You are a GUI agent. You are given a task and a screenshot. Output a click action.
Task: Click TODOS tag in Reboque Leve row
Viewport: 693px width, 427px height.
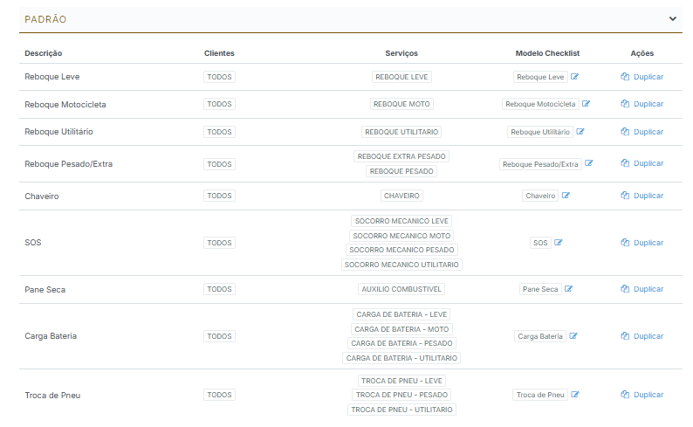(219, 77)
